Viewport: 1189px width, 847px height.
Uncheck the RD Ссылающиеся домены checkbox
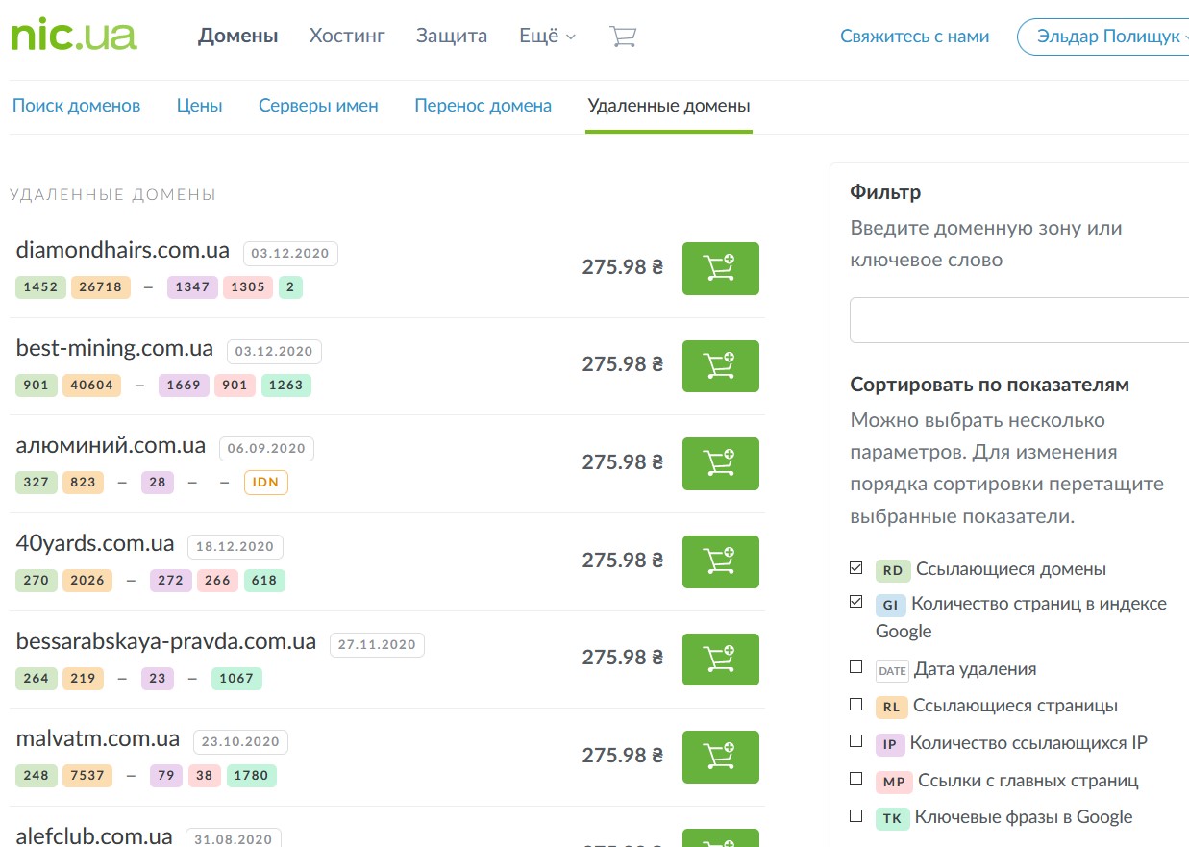coord(856,568)
